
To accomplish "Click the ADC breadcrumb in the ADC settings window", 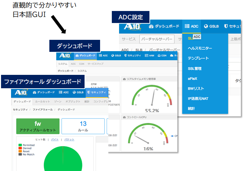I will pyautogui.click(x=125, y=50).
